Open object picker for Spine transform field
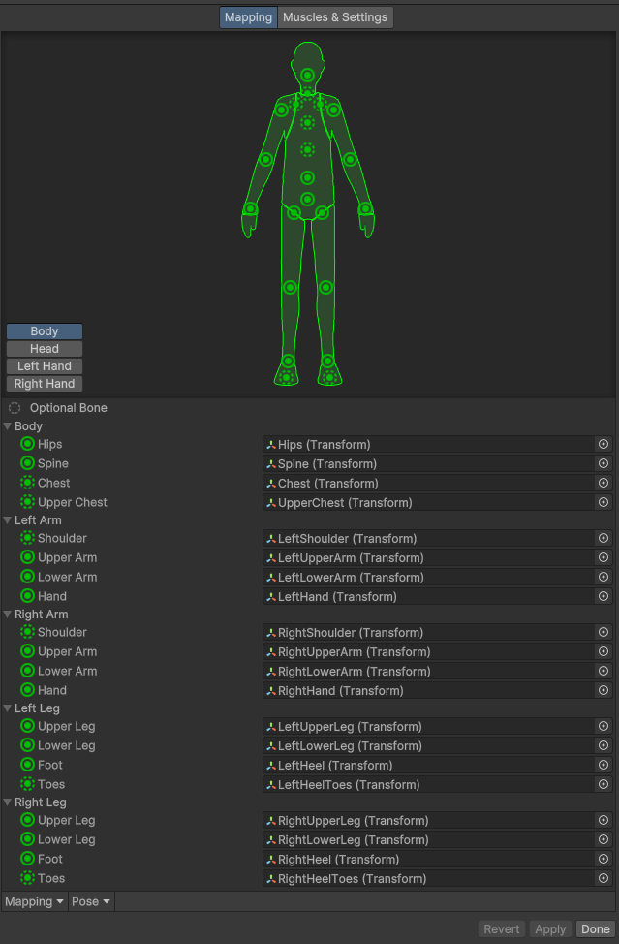The height and width of the screenshot is (944, 619). coord(604,463)
